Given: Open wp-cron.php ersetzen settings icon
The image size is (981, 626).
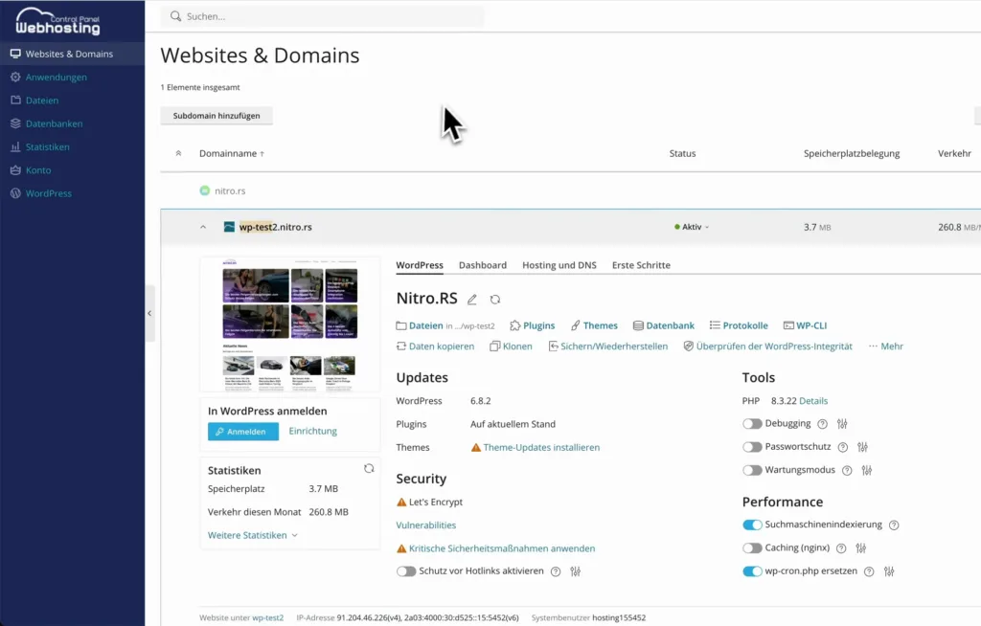Looking at the screenshot, I should pyautogui.click(x=889, y=571).
